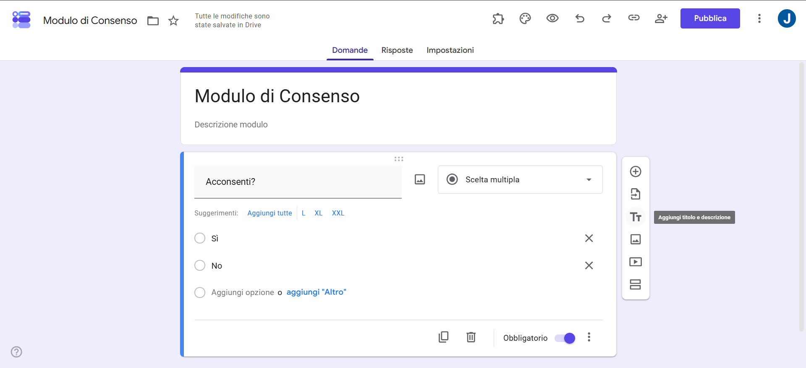Screen dimensions: 806x368
Task: Open the Scelta multipla question type dropdown
Action: pyautogui.click(x=520, y=179)
